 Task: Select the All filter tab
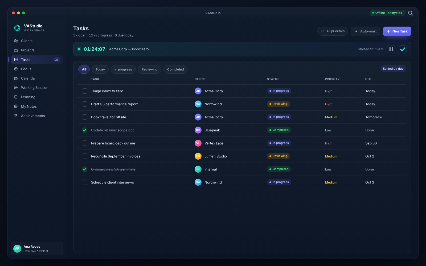(x=84, y=69)
